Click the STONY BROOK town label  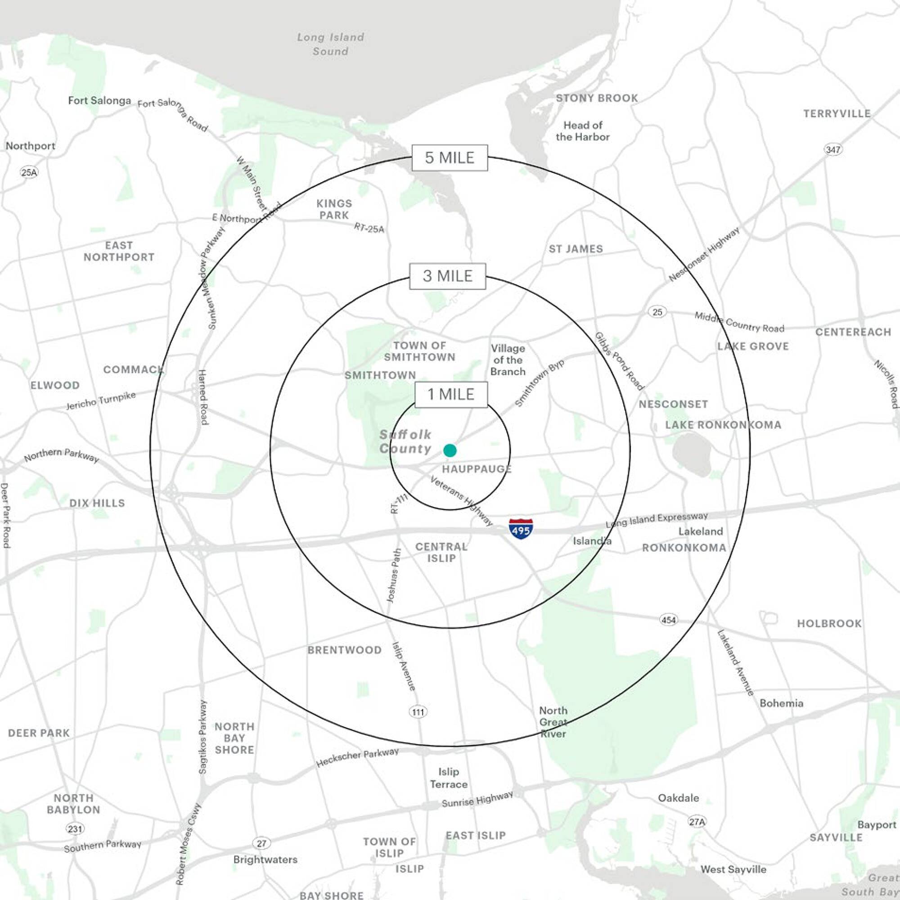[x=597, y=98]
